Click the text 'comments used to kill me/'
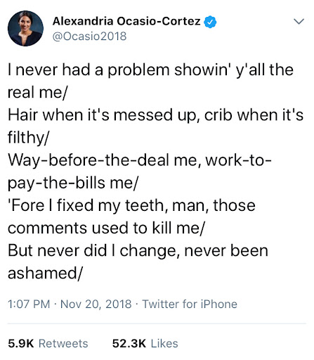The height and width of the screenshot is (360, 314). point(106,228)
